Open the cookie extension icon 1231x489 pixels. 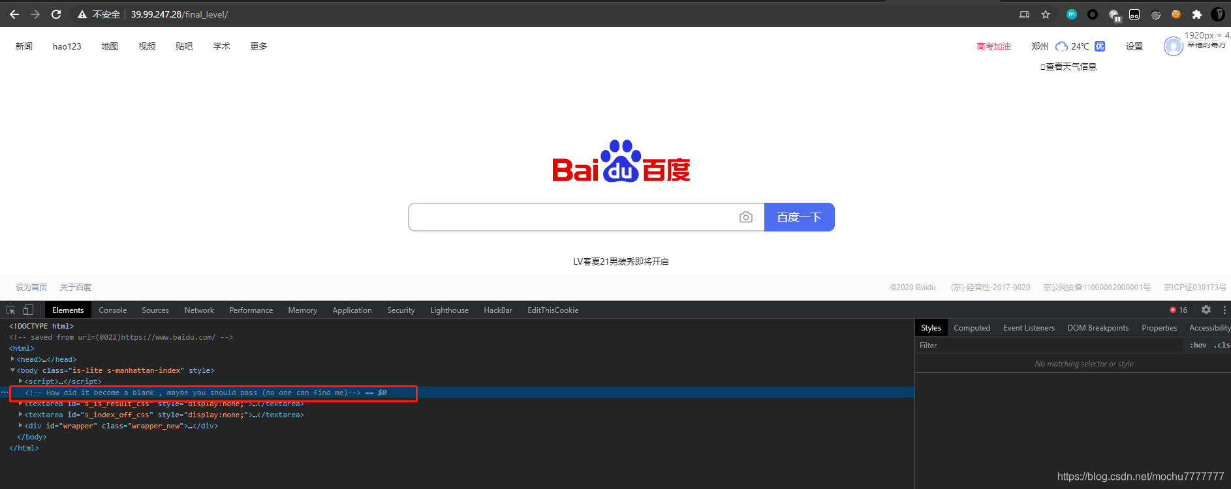1176,14
